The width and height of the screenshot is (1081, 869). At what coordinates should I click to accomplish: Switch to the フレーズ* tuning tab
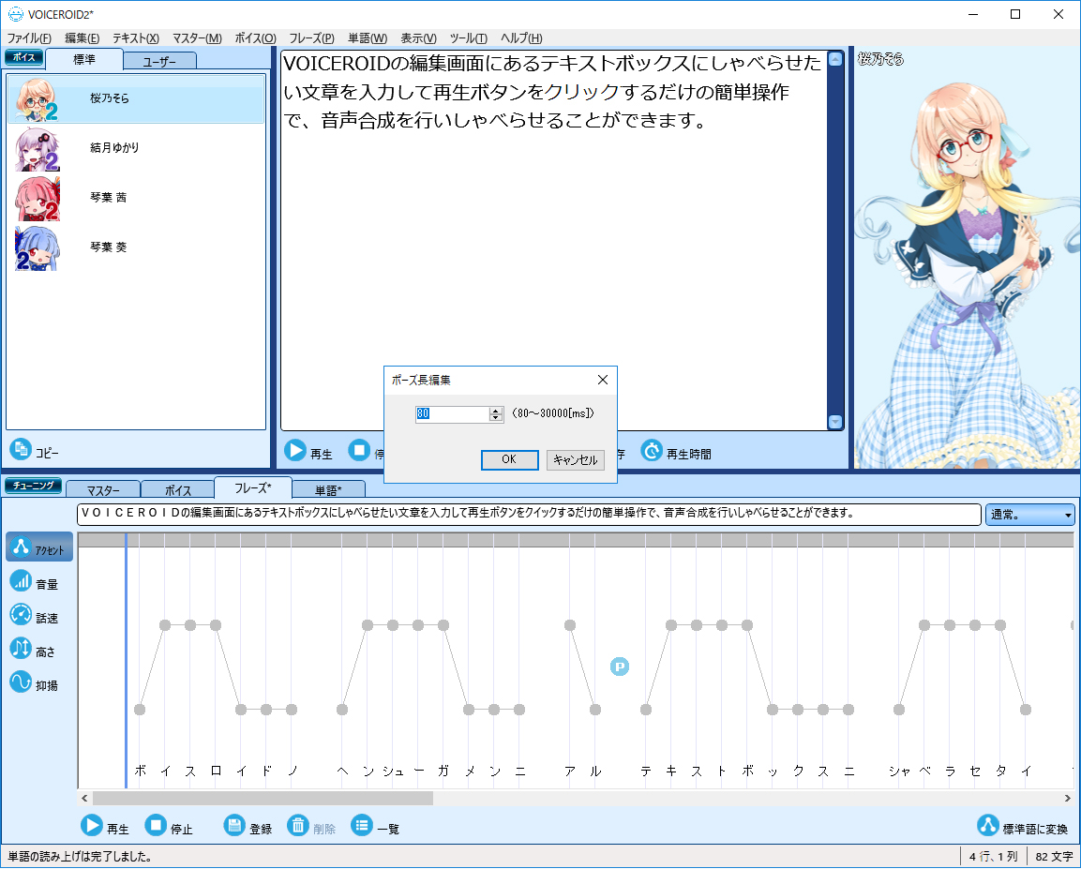point(253,487)
